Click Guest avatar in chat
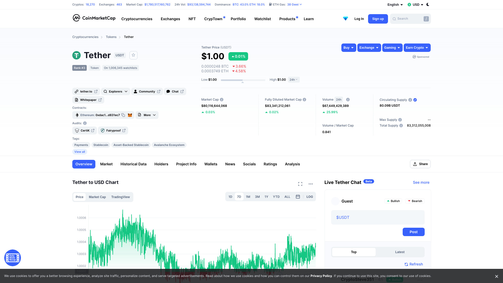This screenshot has height=283, width=503. click(335, 201)
